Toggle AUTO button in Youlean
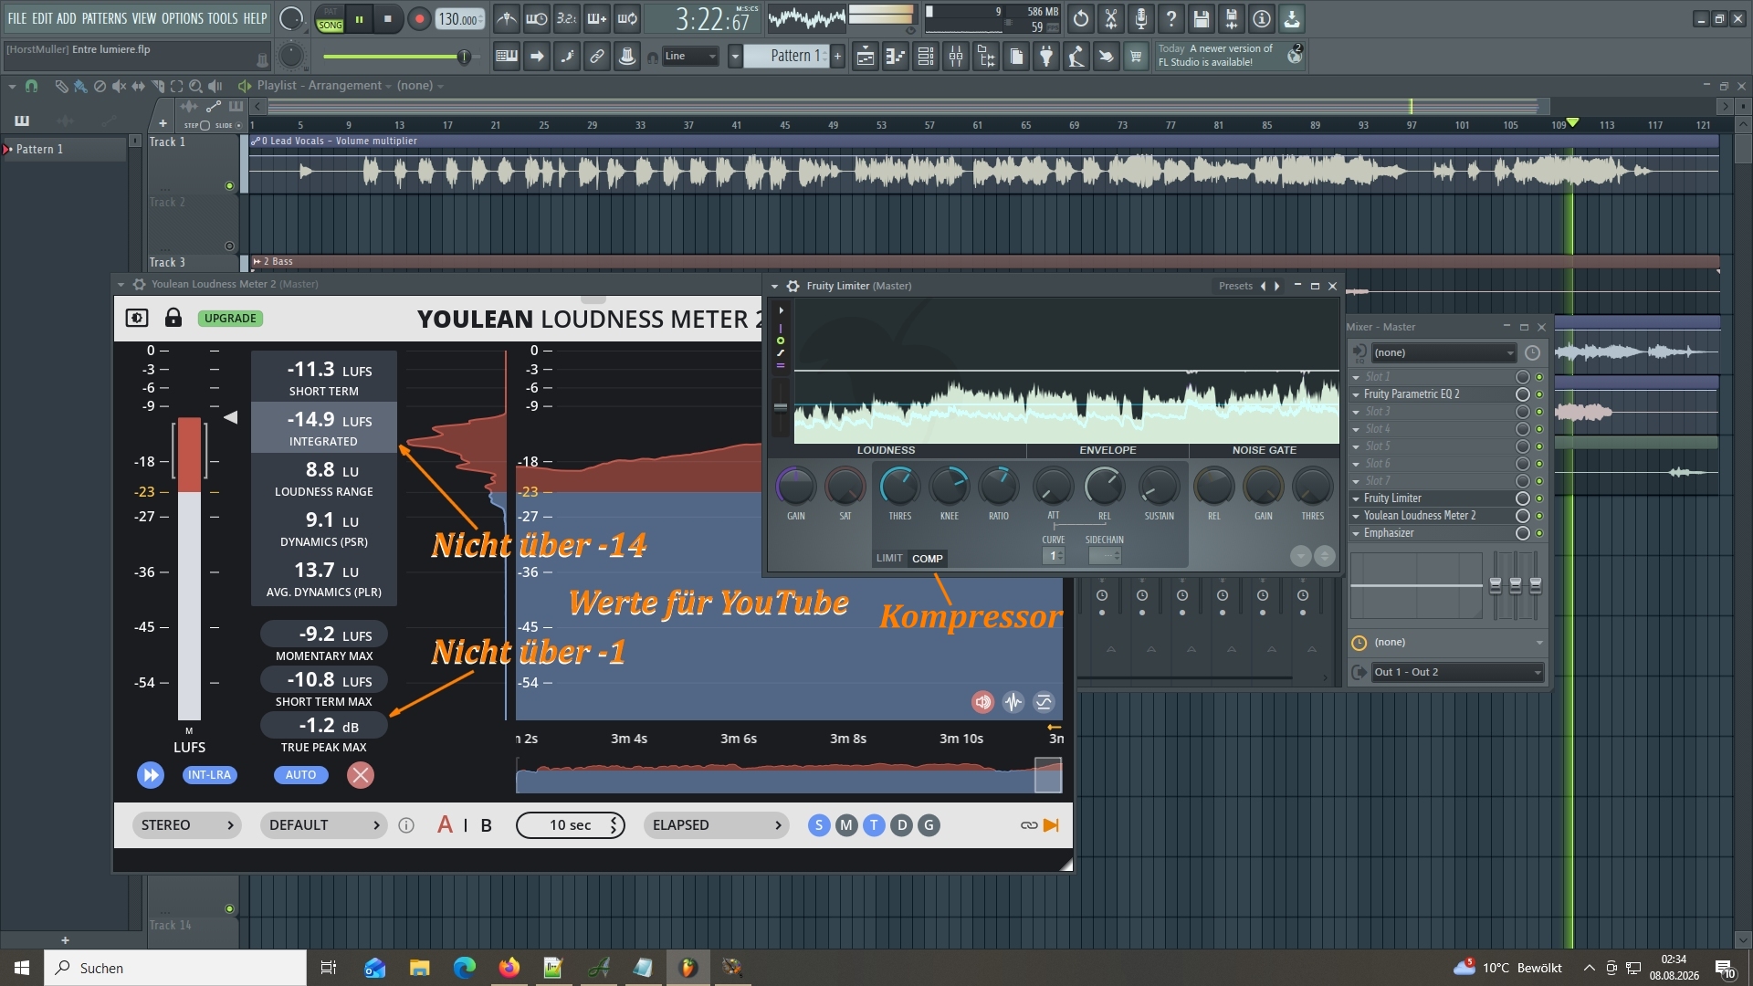The image size is (1753, 986). (300, 775)
